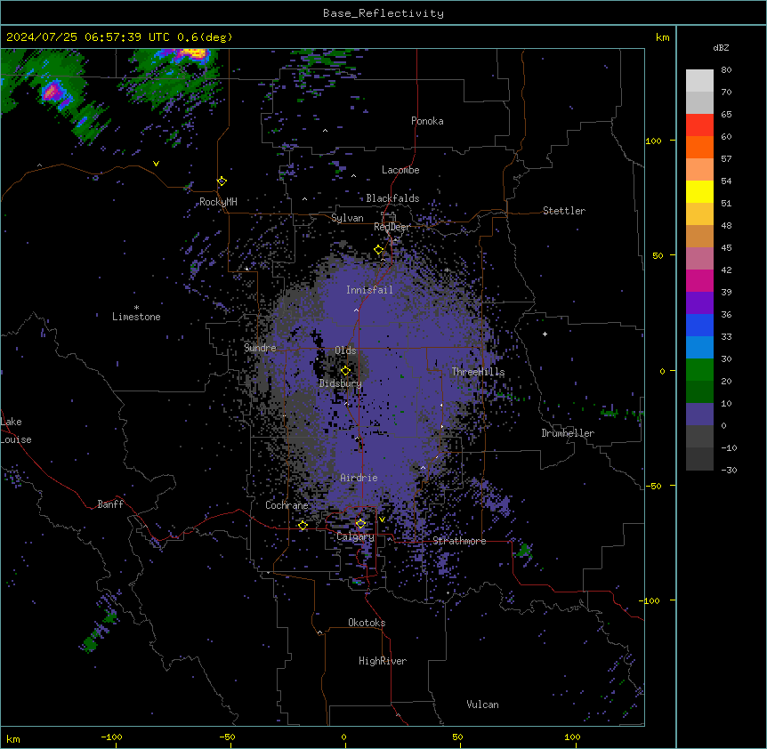767x749 pixels.
Task: Pick the dark gray -30 to -10 dBZ swatch
Action: 699,459
